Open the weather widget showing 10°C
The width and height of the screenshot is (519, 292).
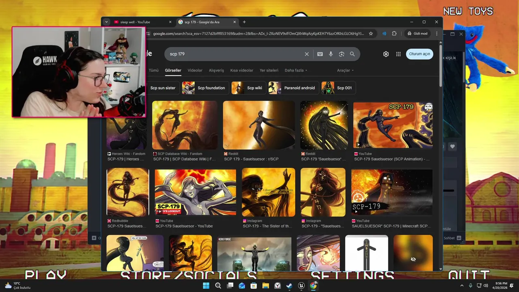17,286
